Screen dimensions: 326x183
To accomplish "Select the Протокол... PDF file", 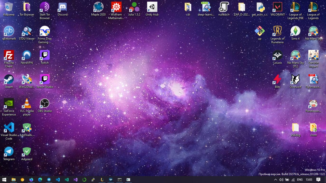I will click(313, 82).
